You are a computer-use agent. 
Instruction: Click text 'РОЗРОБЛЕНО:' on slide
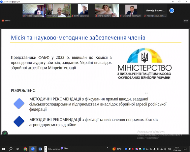coord(24,91)
